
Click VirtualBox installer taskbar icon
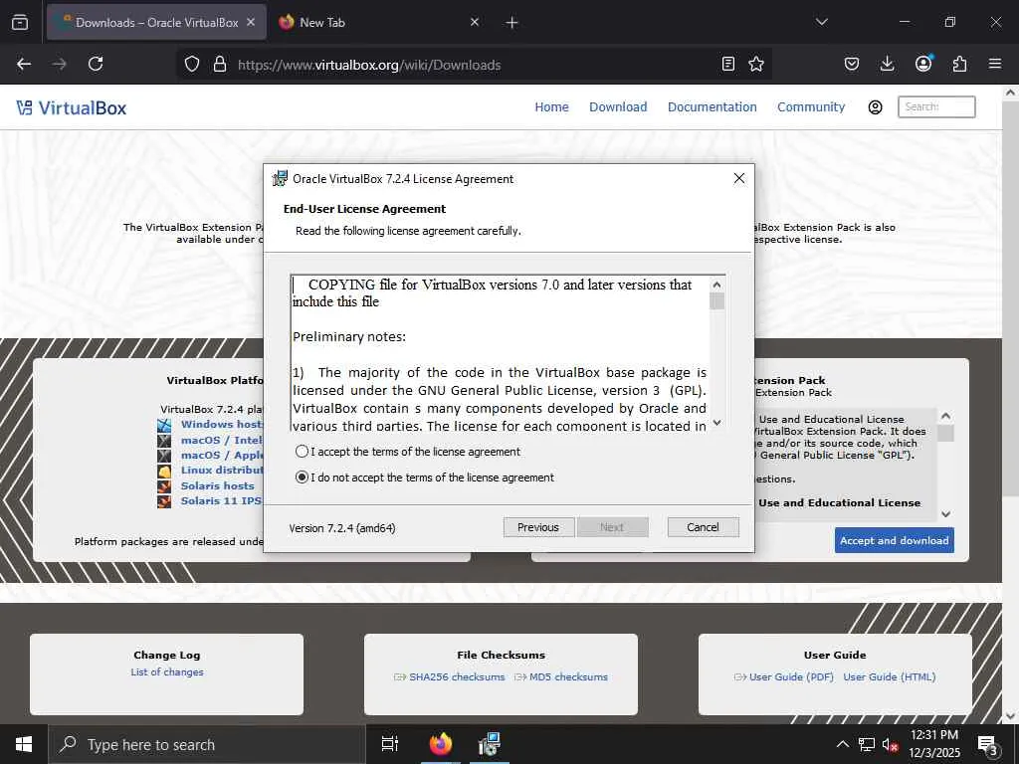[x=489, y=744]
